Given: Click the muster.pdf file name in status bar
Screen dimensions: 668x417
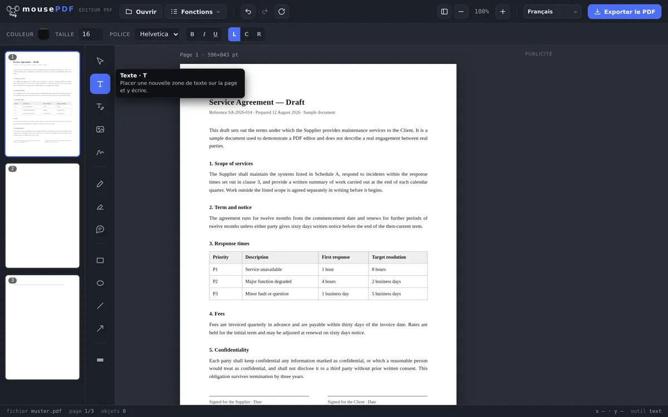Looking at the screenshot, I should pos(46,411).
